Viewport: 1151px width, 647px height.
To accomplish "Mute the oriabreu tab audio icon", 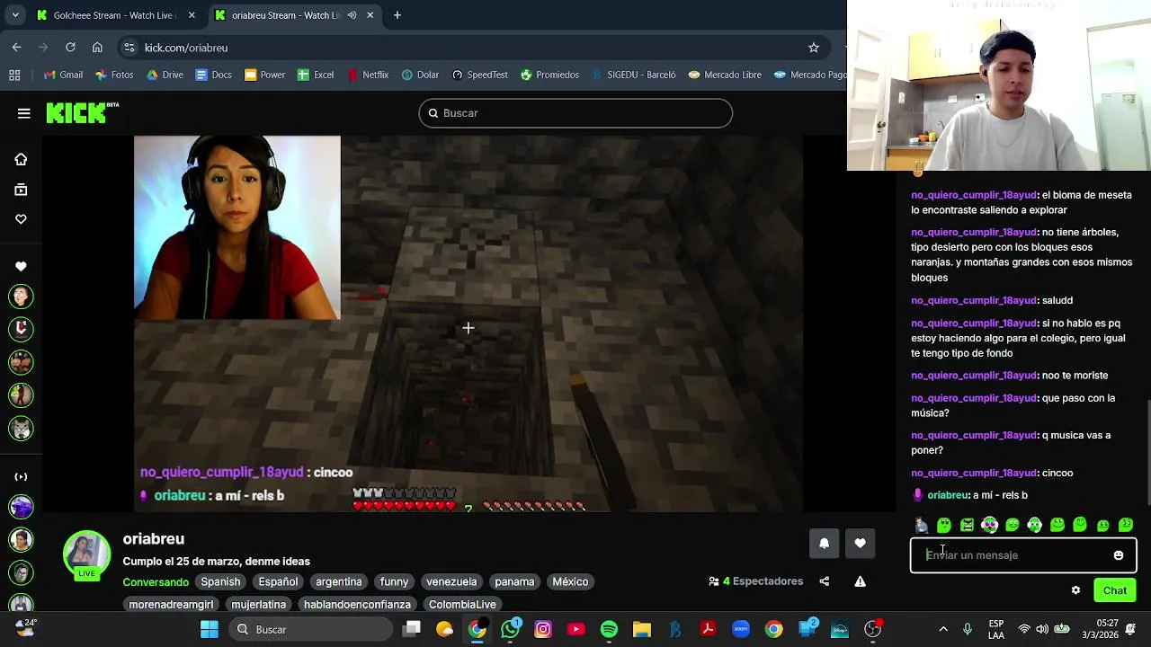I will click(352, 15).
